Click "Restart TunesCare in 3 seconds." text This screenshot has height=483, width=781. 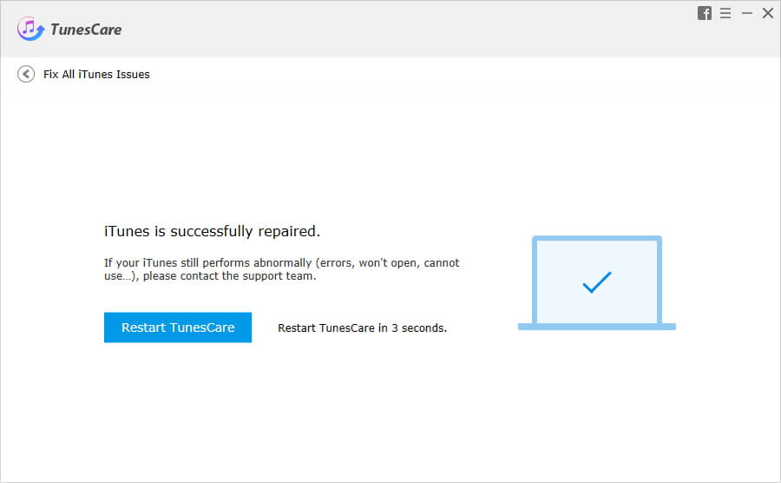click(x=362, y=328)
